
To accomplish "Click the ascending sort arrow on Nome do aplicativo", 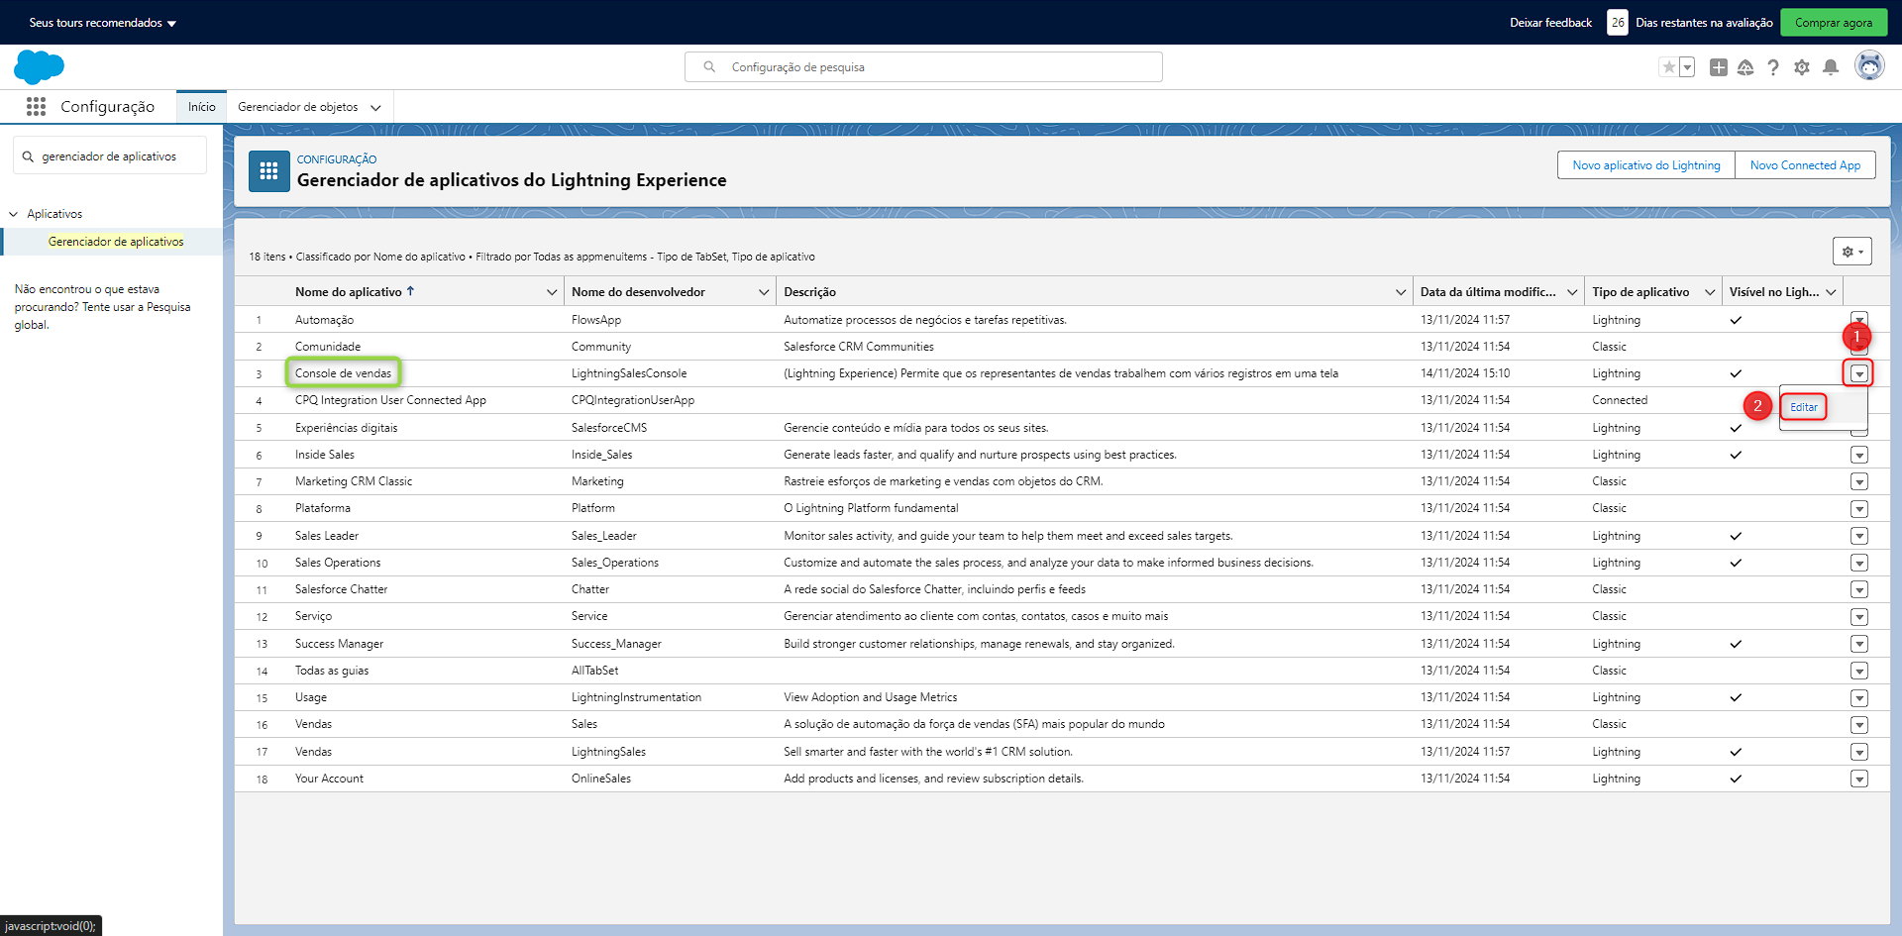I will (x=410, y=291).
